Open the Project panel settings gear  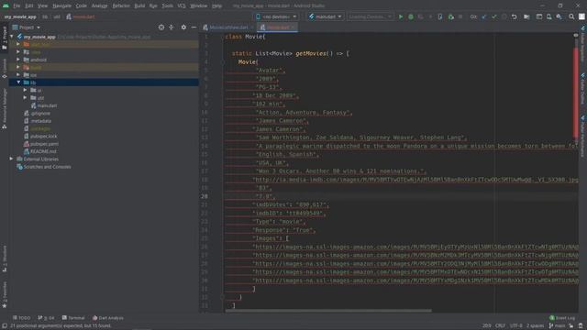[x=183, y=27]
